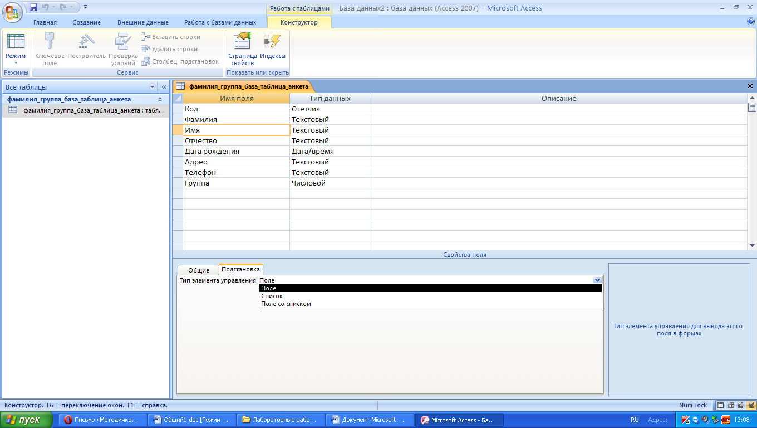Select the Фамилия field name cell
757x428 pixels.
click(x=237, y=120)
